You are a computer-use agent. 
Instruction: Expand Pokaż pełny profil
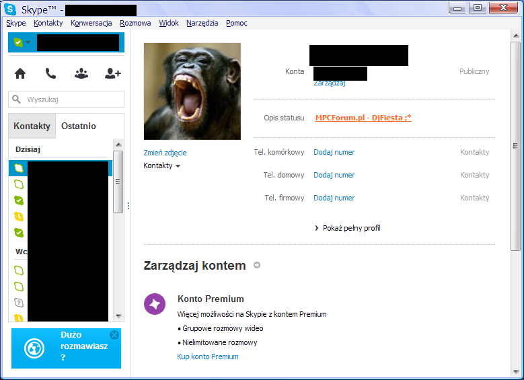[348, 228]
